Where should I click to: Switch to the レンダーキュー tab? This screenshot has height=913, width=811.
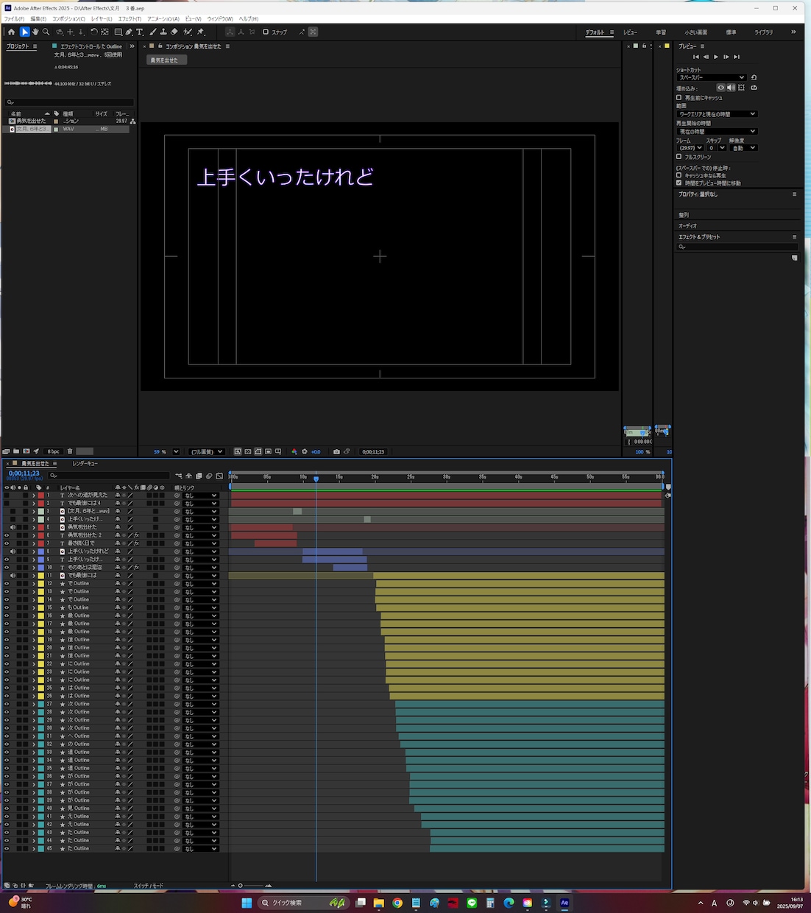pos(85,464)
